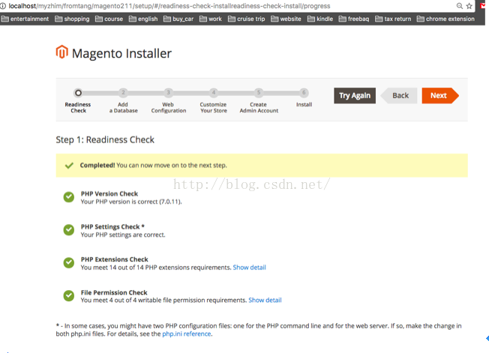Click the orange Next button
This screenshot has width=489, height=353.
tap(440, 96)
